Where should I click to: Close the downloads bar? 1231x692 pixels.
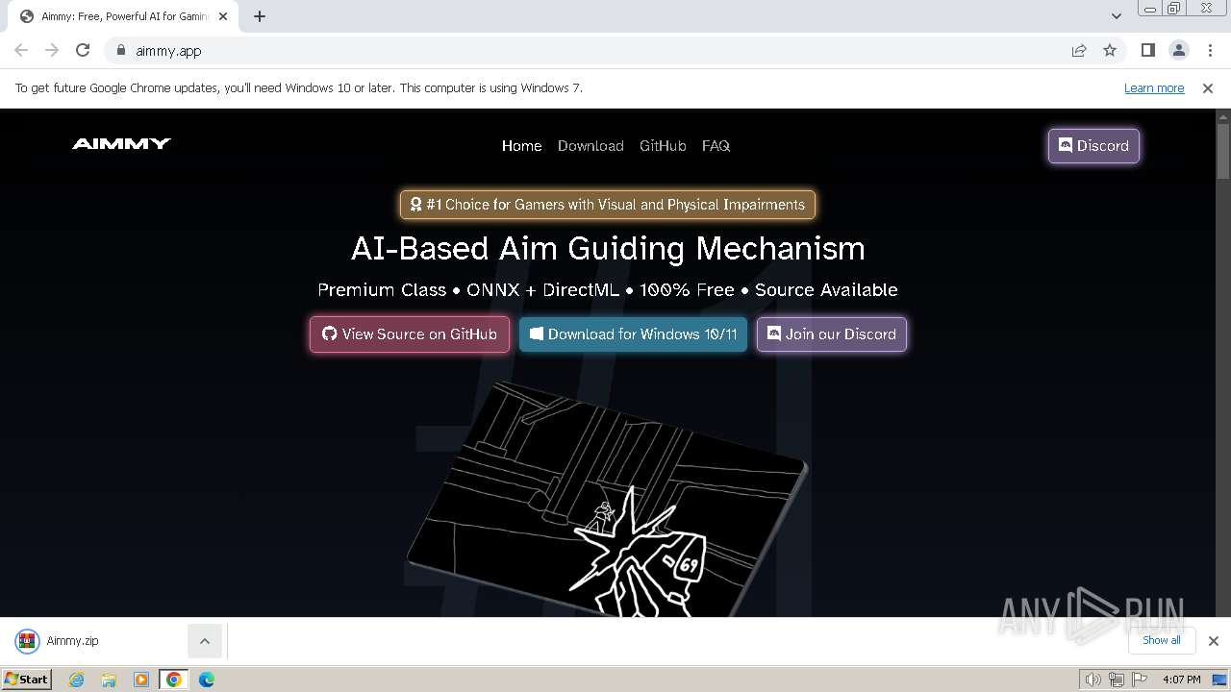click(x=1214, y=641)
